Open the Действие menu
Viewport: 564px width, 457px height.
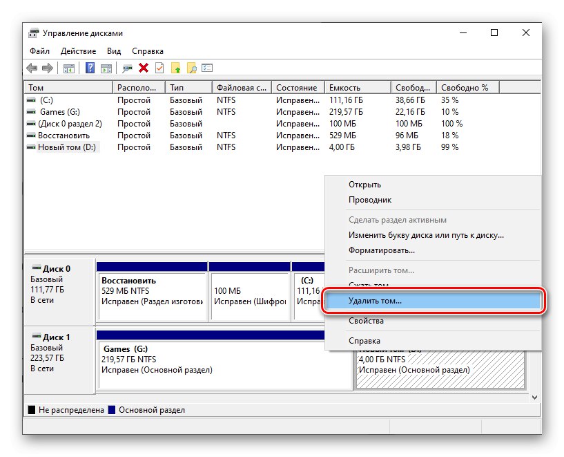pyautogui.click(x=78, y=51)
